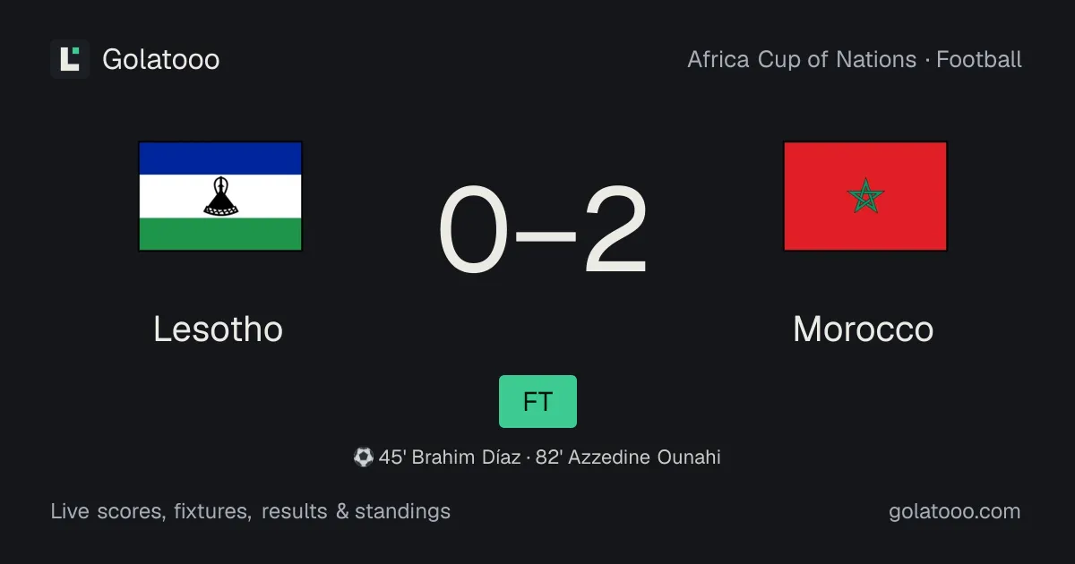The width and height of the screenshot is (1075, 564).
Task: Click the green FT status badge
Action: coord(537,401)
